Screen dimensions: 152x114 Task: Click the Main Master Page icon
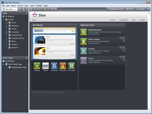(x=6, y=64)
